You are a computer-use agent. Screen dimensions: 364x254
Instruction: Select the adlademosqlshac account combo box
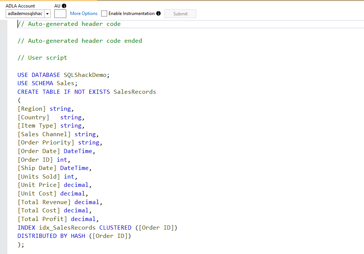click(x=25, y=14)
